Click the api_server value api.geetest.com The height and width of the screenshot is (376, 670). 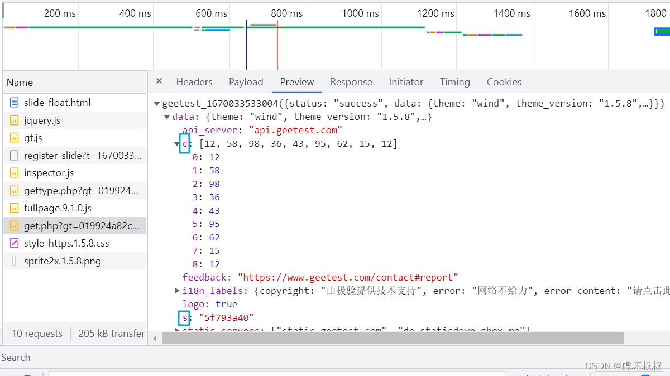click(295, 130)
